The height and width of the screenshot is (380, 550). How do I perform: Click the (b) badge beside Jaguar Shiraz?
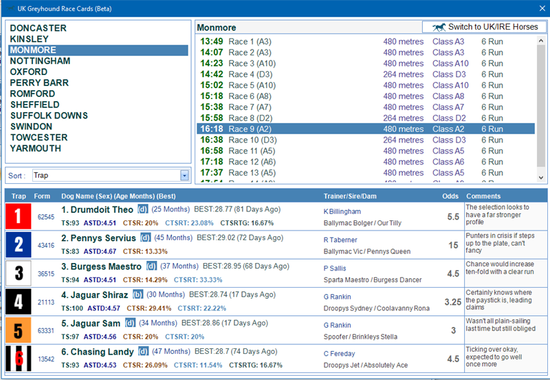coord(138,295)
